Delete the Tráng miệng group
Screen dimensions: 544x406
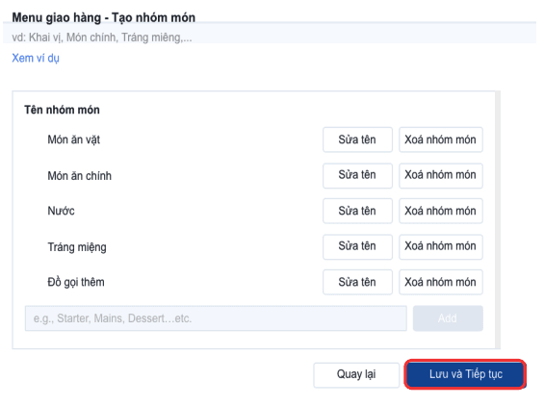point(441,247)
